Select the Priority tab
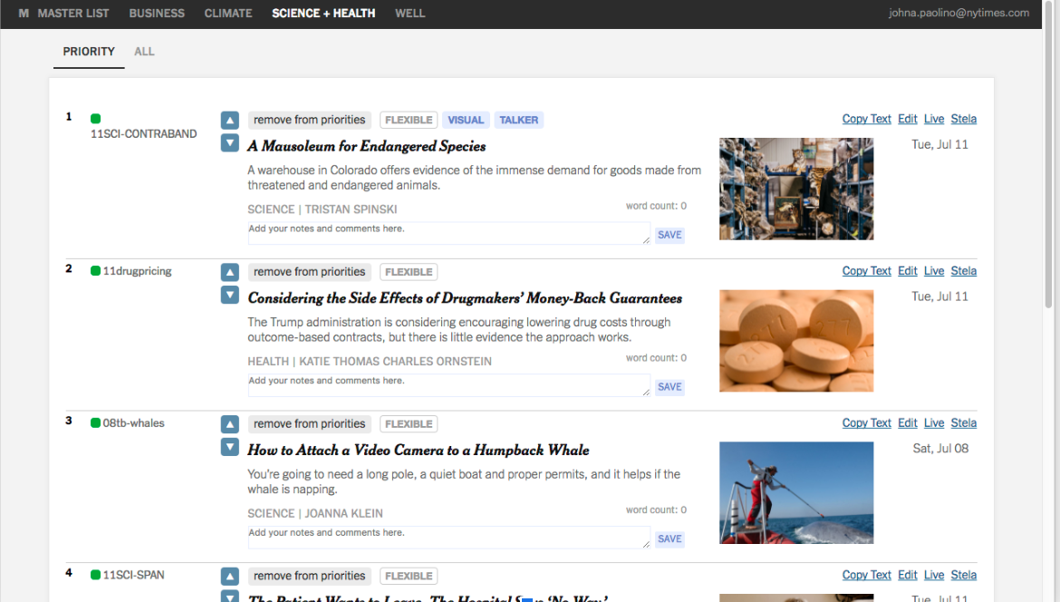 point(89,52)
